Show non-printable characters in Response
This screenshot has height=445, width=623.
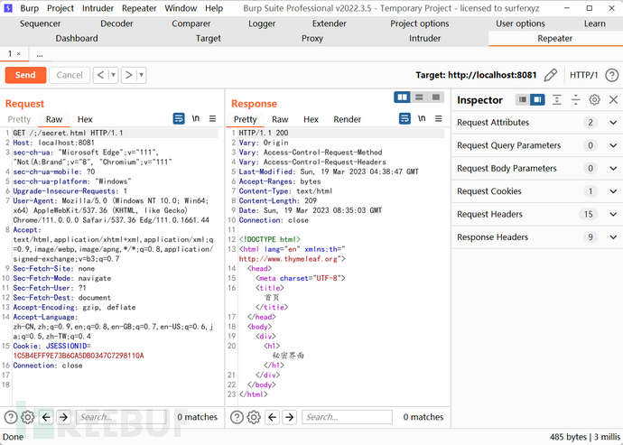[x=422, y=118]
